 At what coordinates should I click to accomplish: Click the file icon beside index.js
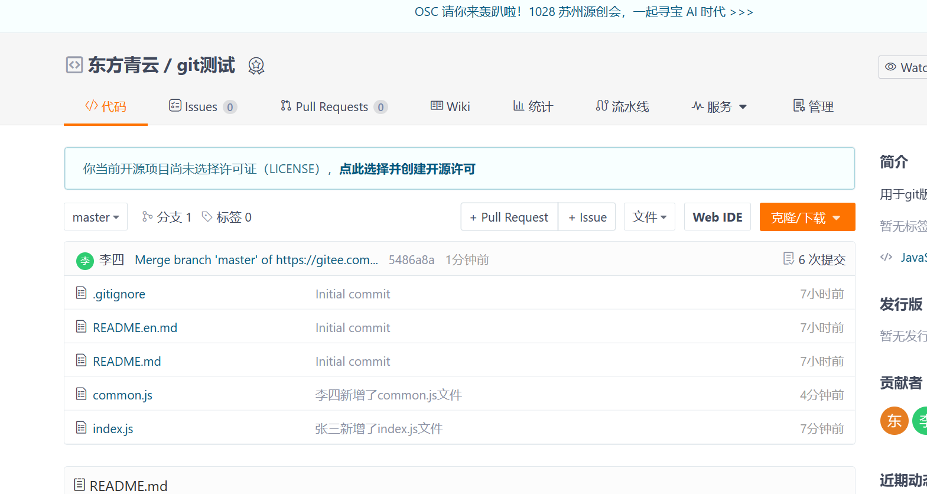point(82,427)
